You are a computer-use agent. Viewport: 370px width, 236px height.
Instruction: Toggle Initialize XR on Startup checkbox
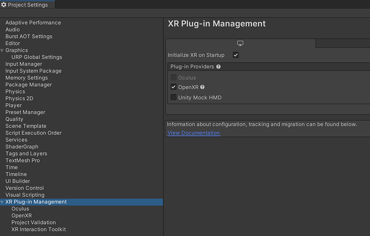(236, 55)
